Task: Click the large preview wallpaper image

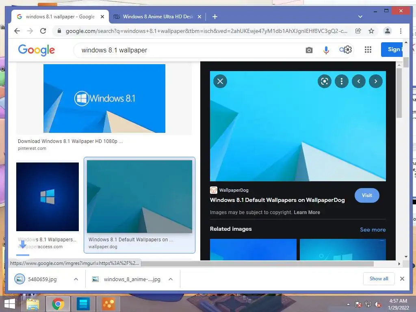Action: click(x=298, y=126)
